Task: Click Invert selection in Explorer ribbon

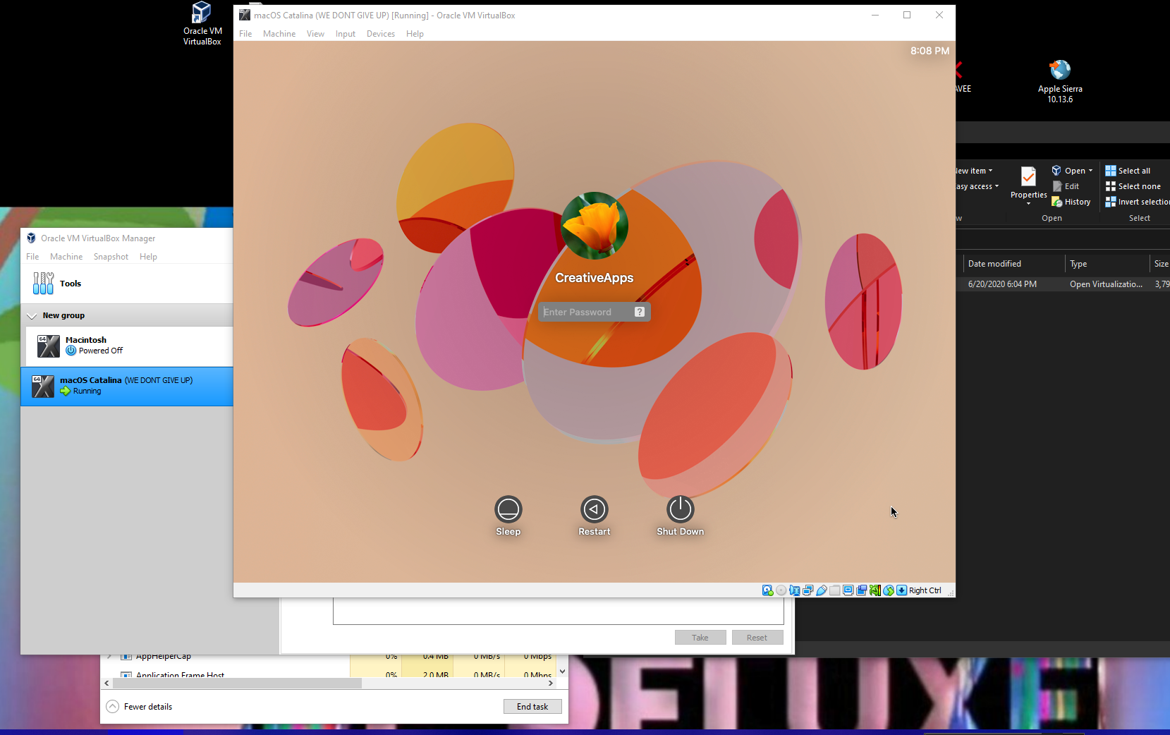Action: tap(1137, 202)
